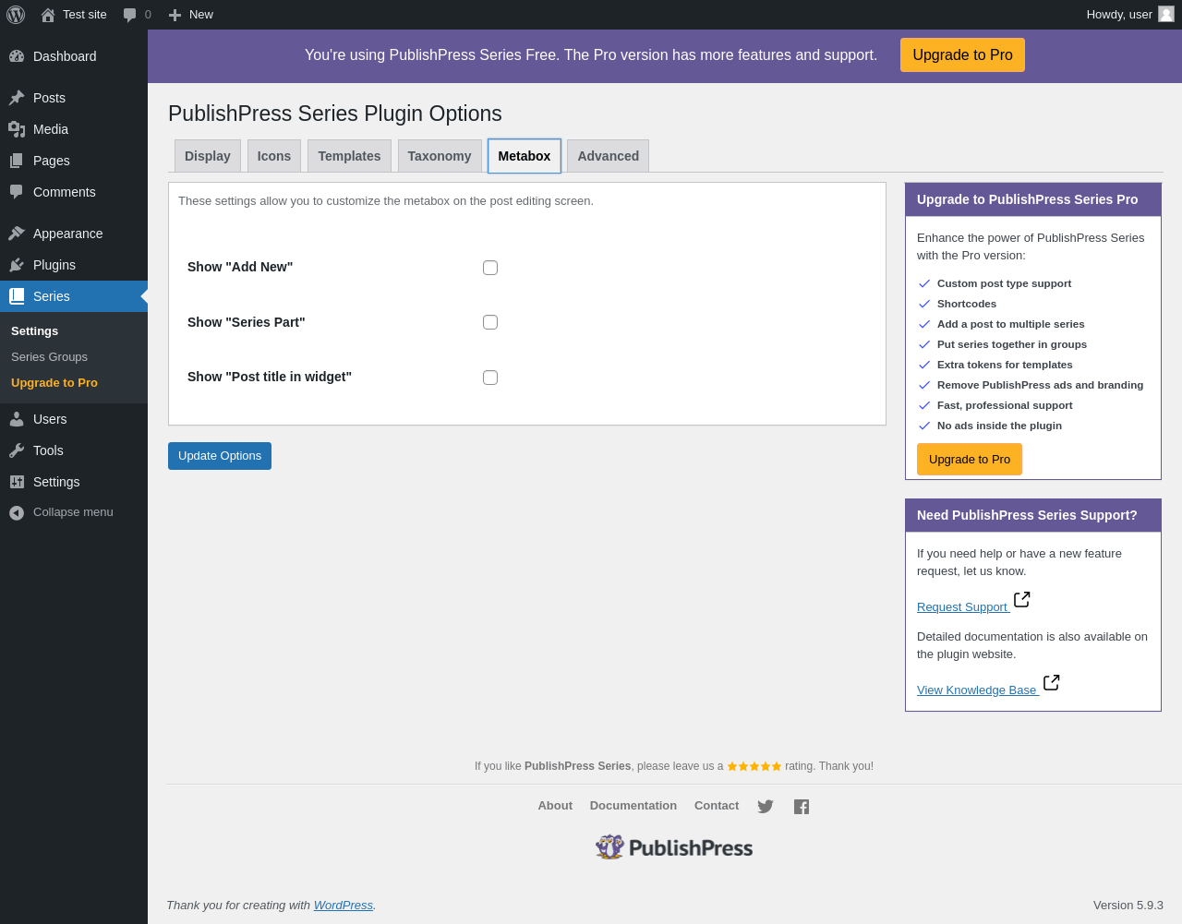Click the Test site home icon
The width and height of the screenshot is (1182, 924).
pos(48,15)
